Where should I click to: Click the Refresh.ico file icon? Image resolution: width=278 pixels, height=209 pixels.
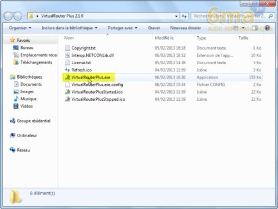click(67, 70)
